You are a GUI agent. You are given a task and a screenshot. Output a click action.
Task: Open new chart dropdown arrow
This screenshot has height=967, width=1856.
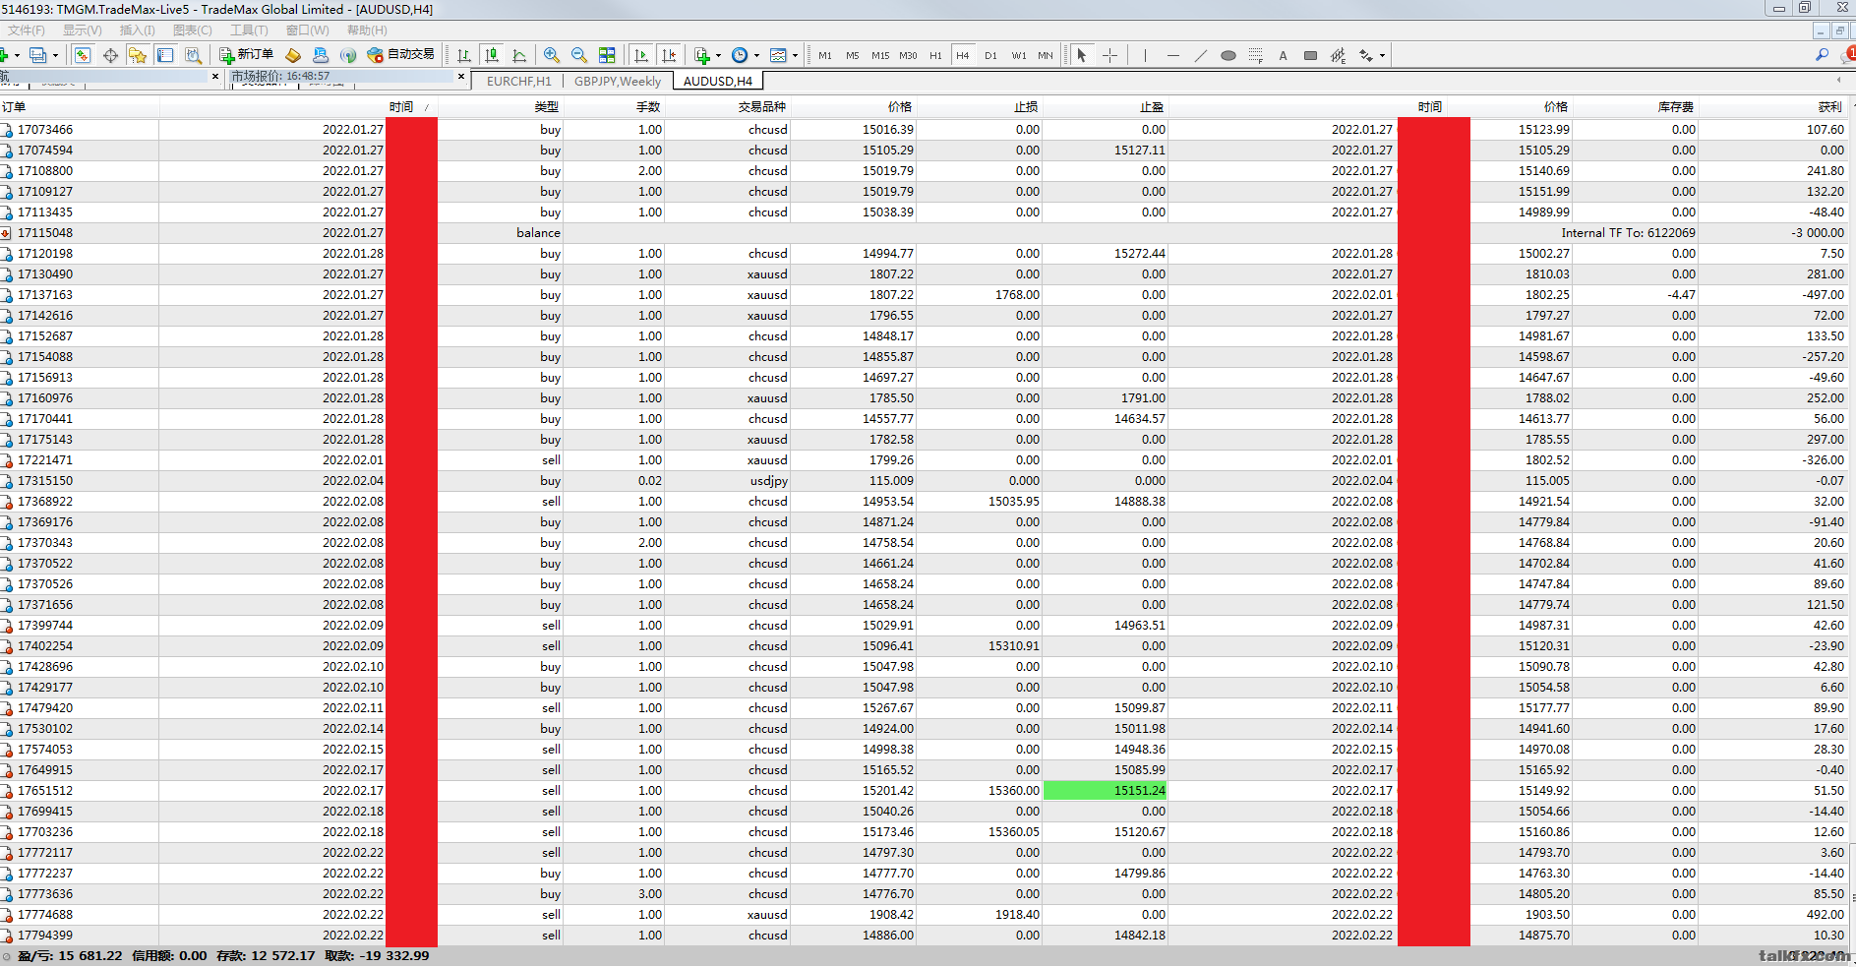coord(17,55)
